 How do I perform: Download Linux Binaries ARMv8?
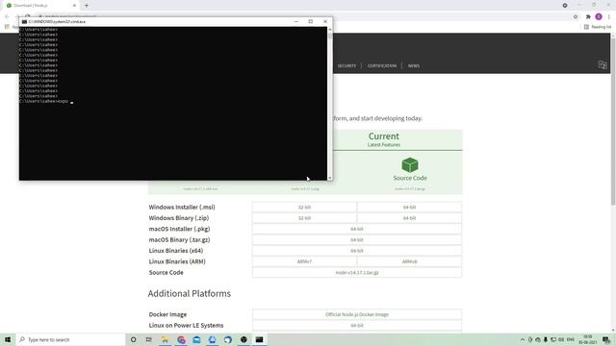[409, 261]
